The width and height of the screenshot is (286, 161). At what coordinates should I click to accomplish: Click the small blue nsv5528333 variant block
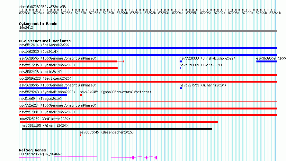click(x=181, y=61)
